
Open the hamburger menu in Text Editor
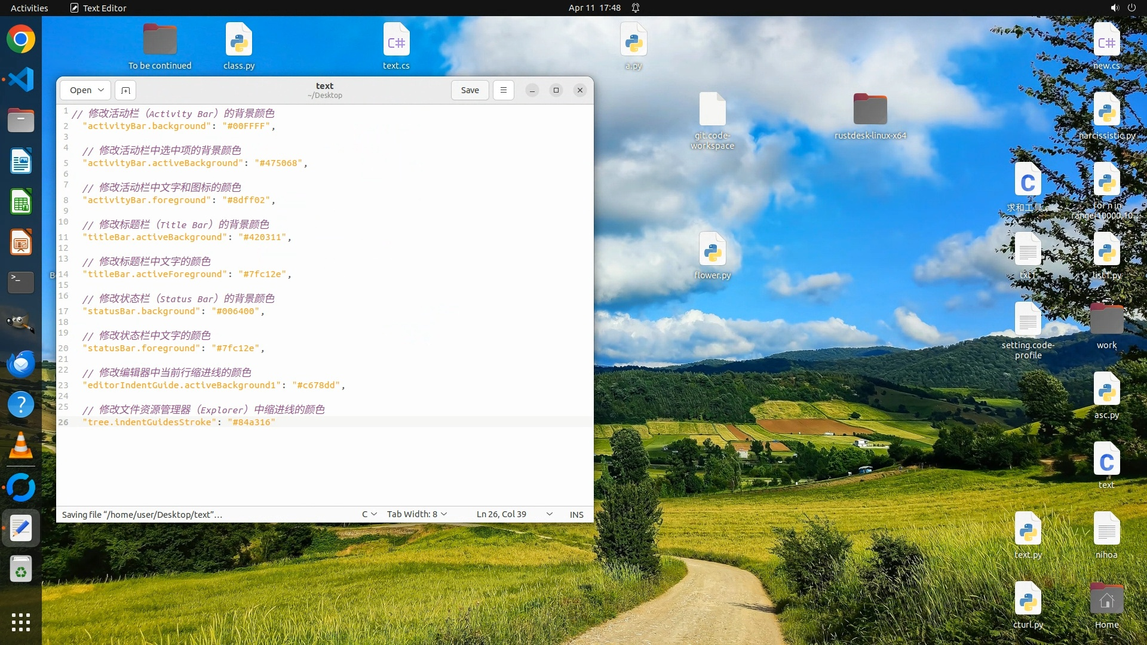[503, 90]
